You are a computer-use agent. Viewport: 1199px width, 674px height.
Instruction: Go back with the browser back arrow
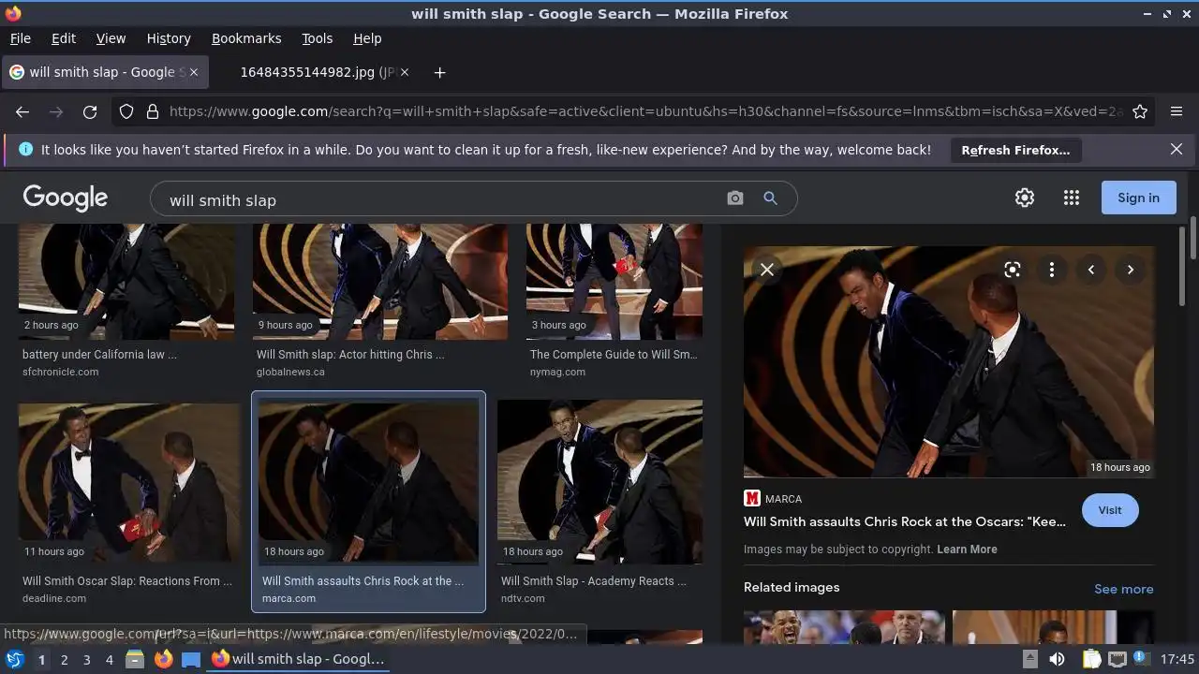click(x=22, y=111)
